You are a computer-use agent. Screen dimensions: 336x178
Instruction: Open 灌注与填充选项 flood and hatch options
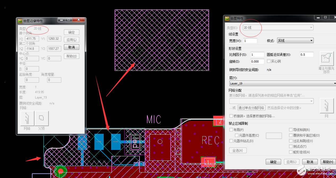click(x=327, y=59)
